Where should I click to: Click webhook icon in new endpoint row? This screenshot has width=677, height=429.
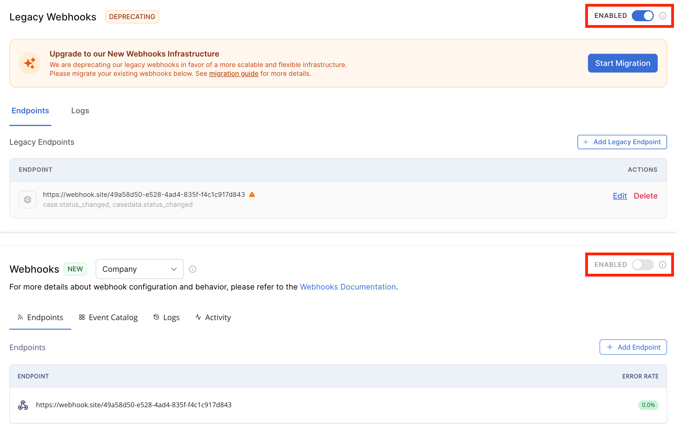[x=23, y=405]
